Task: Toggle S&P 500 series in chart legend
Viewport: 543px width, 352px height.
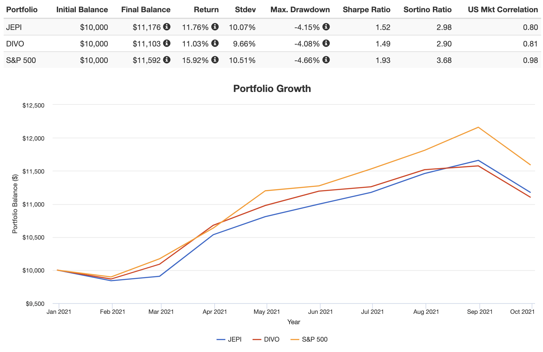Action: (315, 339)
